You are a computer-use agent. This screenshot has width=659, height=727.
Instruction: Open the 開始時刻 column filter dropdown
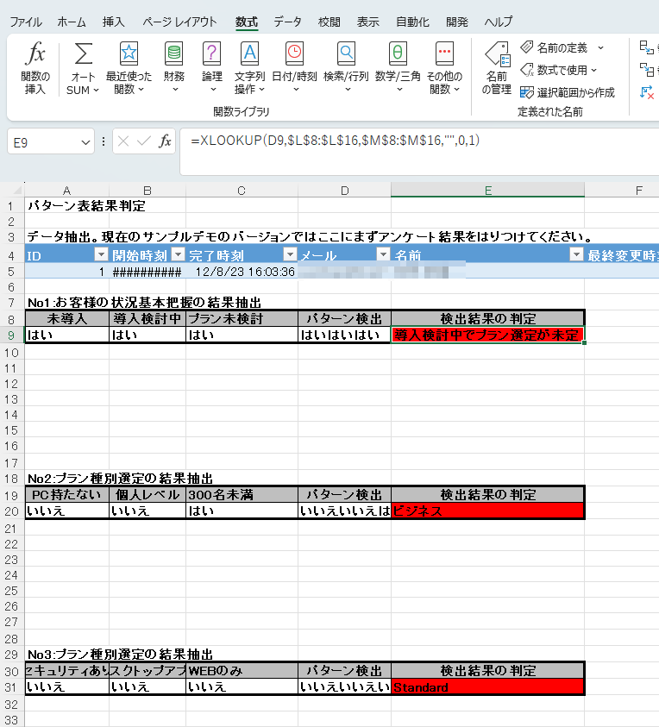point(178,254)
